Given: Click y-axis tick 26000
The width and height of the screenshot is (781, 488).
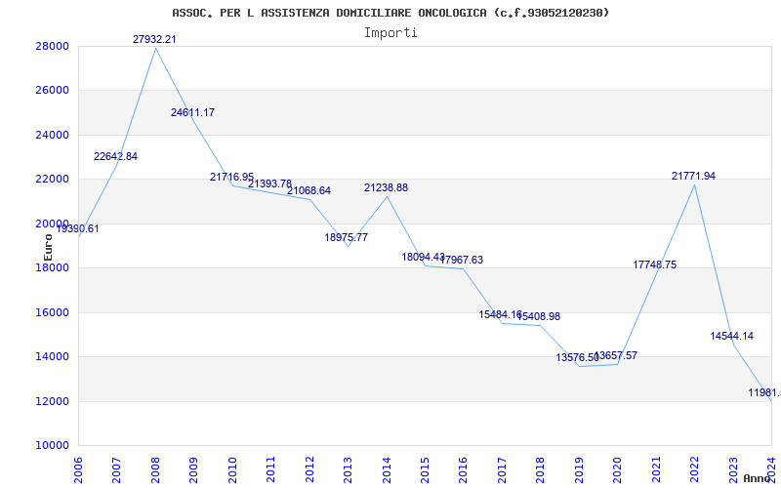Looking at the screenshot, I should [52, 91].
